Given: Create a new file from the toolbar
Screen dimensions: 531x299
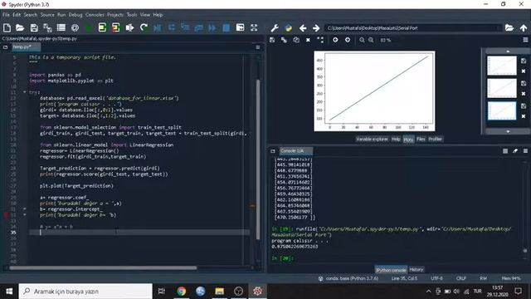Looking at the screenshot, I should pos(7,27).
